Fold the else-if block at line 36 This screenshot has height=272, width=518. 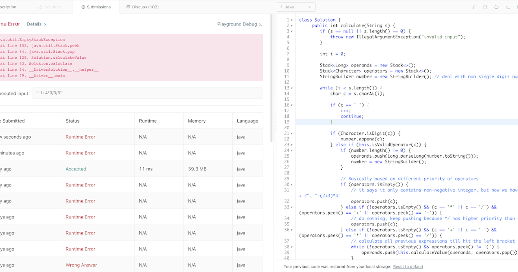click(292, 230)
